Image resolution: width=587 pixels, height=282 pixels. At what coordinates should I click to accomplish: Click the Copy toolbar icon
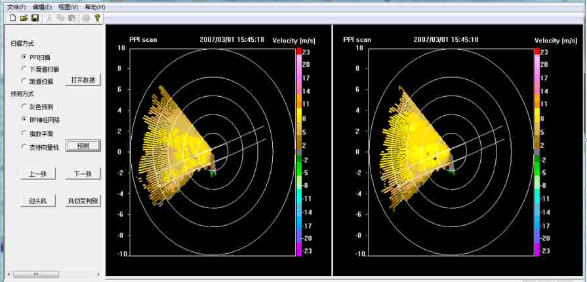60,18
